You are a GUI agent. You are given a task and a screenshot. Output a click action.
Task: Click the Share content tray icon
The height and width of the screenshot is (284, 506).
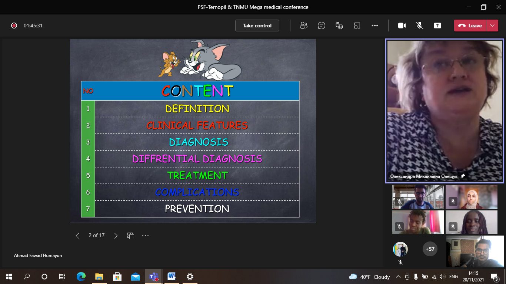[x=437, y=26]
